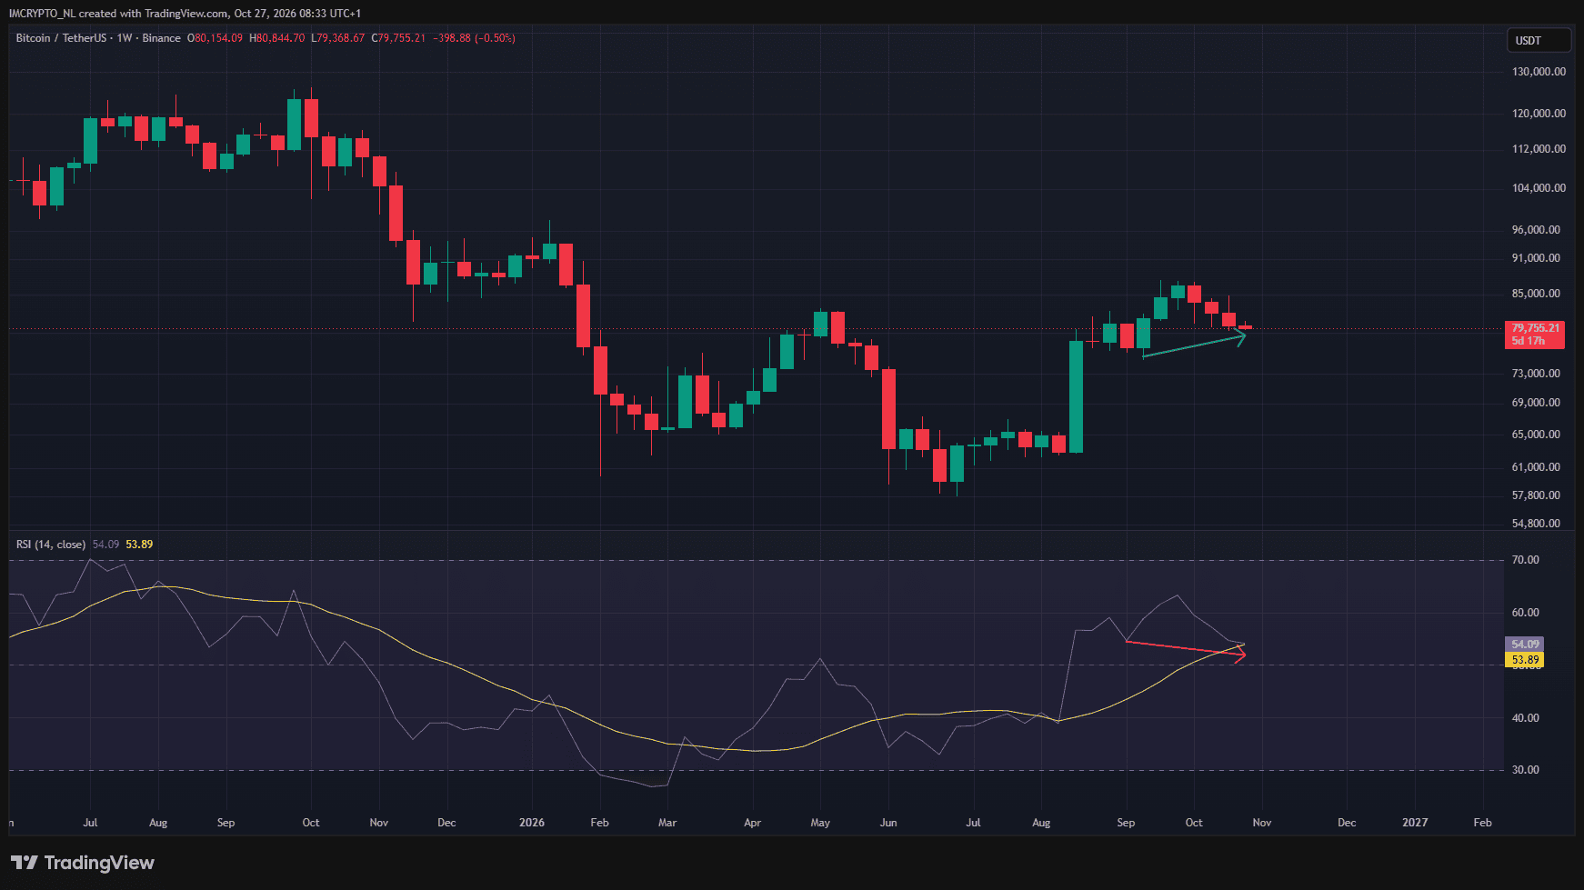1584x890 pixels.
Task: Click the 65,000.00 price axis label
Action: (x=1536, y=435)
